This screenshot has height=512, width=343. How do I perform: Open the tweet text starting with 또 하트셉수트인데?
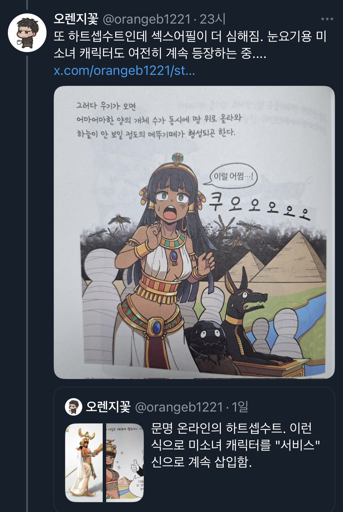[190, 45]
